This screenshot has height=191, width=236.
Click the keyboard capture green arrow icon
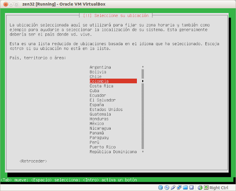tap(206, 187)
